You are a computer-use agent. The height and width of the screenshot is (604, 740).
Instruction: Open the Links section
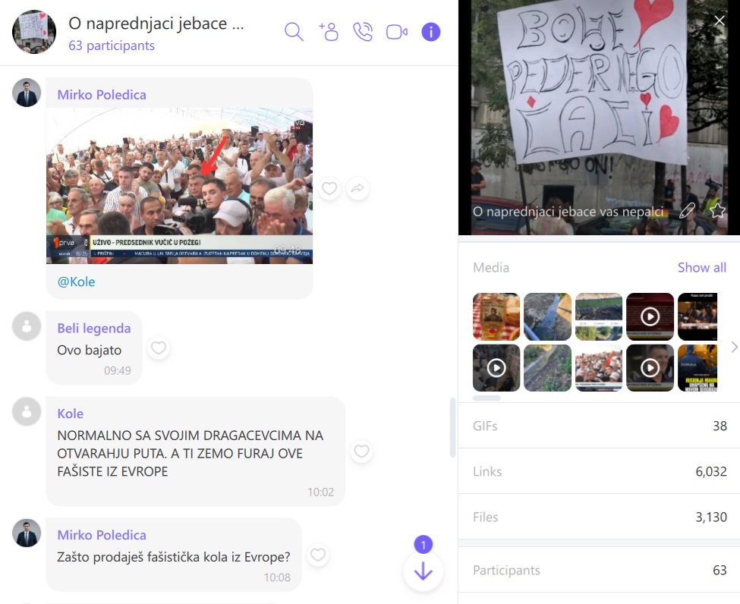(x=599, y=471)
